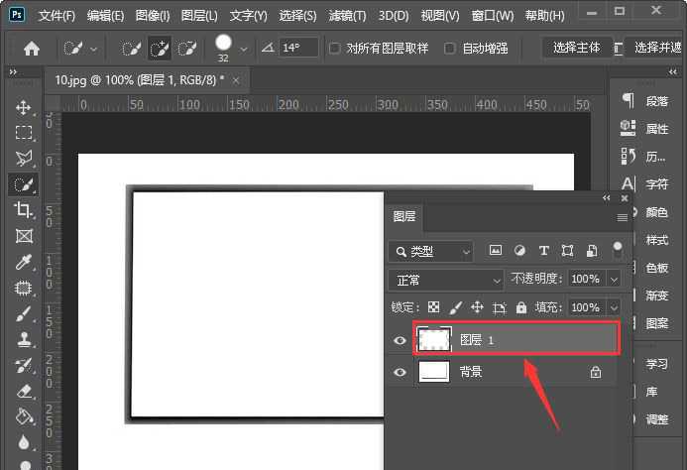This screenshot has height=470, width=687.
Task: Select the Eraser tool
Action: [24, 391]
